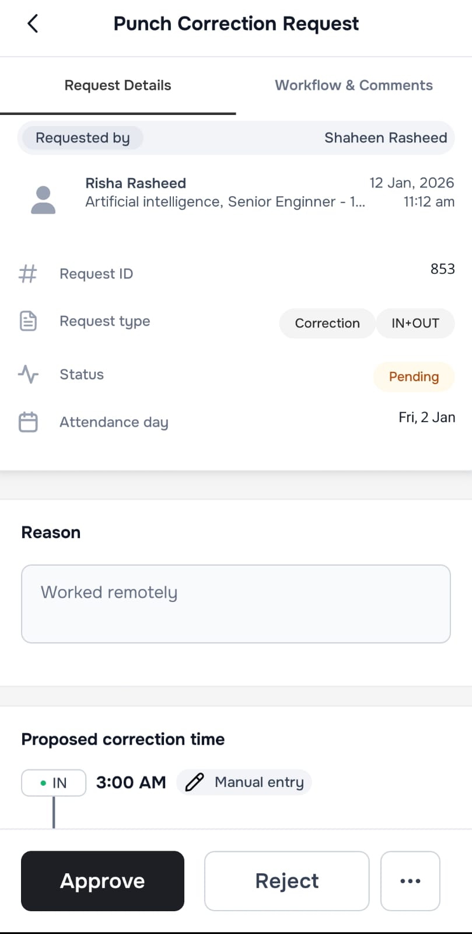Select the Request Details tab

coord(118,85)
